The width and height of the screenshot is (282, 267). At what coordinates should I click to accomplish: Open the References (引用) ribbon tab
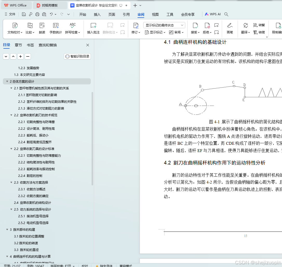click(x=126, y=14)
